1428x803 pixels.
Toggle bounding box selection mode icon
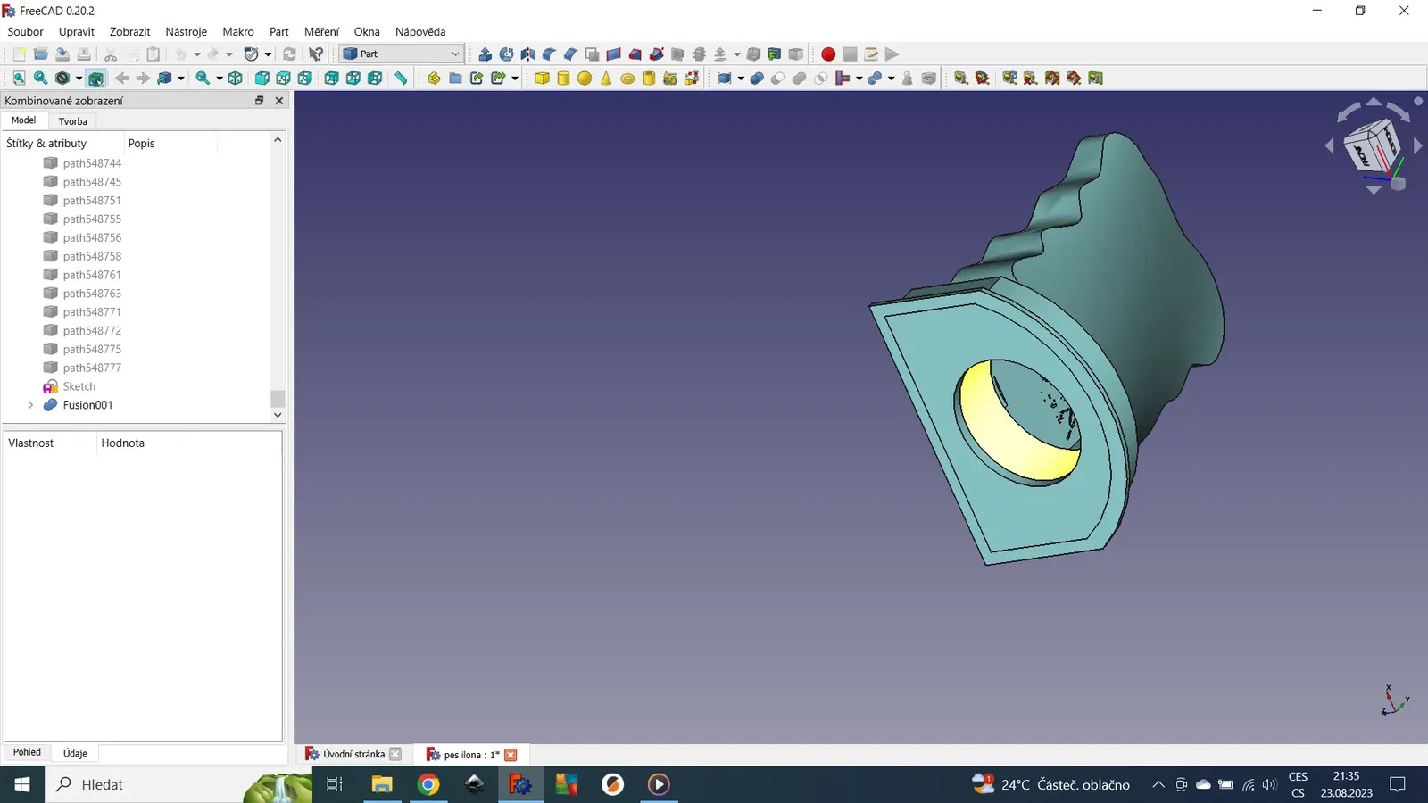(x=96, y=79)
